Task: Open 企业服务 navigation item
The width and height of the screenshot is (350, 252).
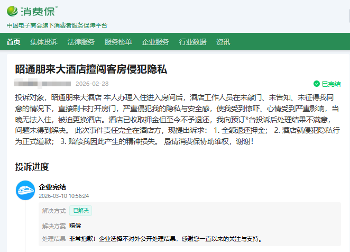Action: (155, 42)
